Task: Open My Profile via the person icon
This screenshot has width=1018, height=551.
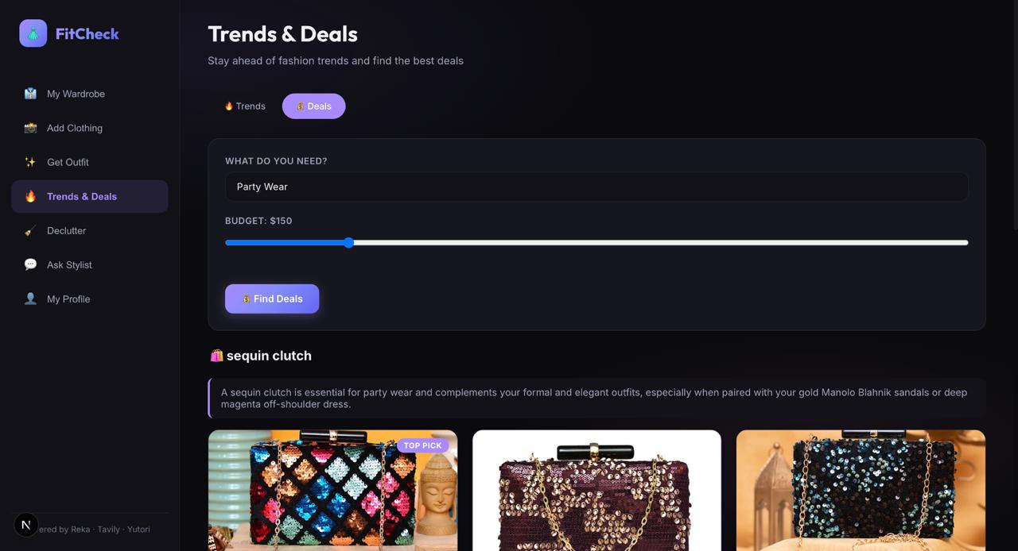Action: 30,299
